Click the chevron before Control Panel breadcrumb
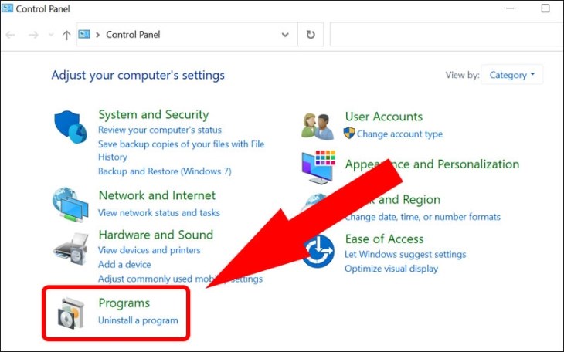Image resolution: width=564 pixels, height=352 pixels. click(x=97, y=35)
